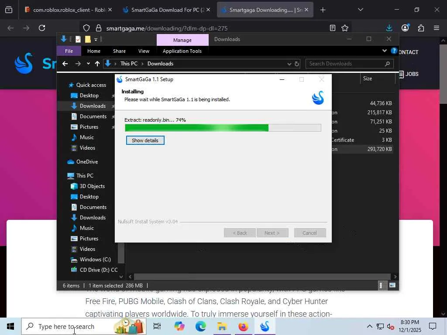Click Show details in SmartGaGa Setup

pyautogui.click(x=145, y=140)
